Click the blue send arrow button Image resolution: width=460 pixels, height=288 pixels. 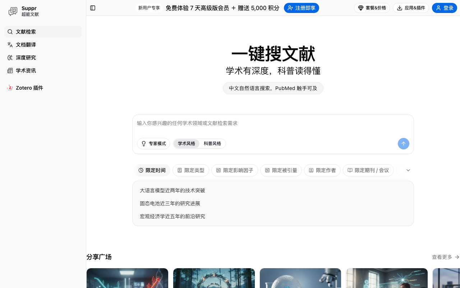(x=404, y=144)
